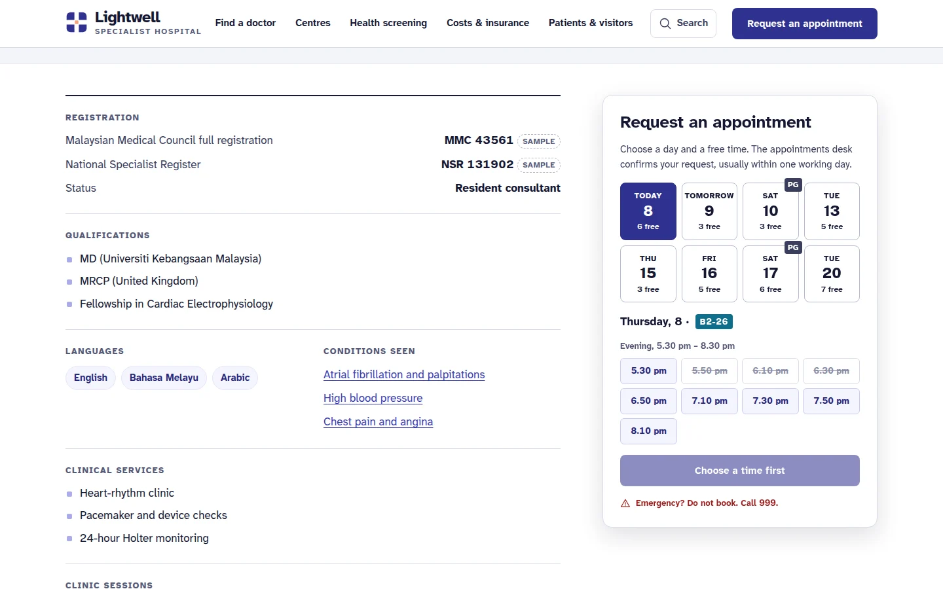Choose Tue 20 date card
The width and height of the screenshot is (943, 589).
click(x=832, y=274)
